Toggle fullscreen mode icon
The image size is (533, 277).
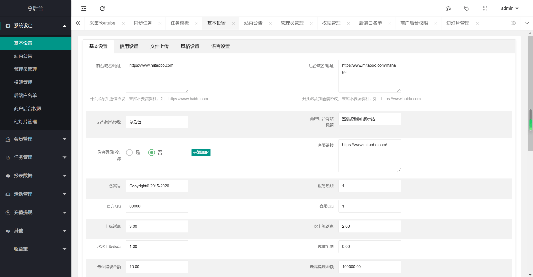485,9
